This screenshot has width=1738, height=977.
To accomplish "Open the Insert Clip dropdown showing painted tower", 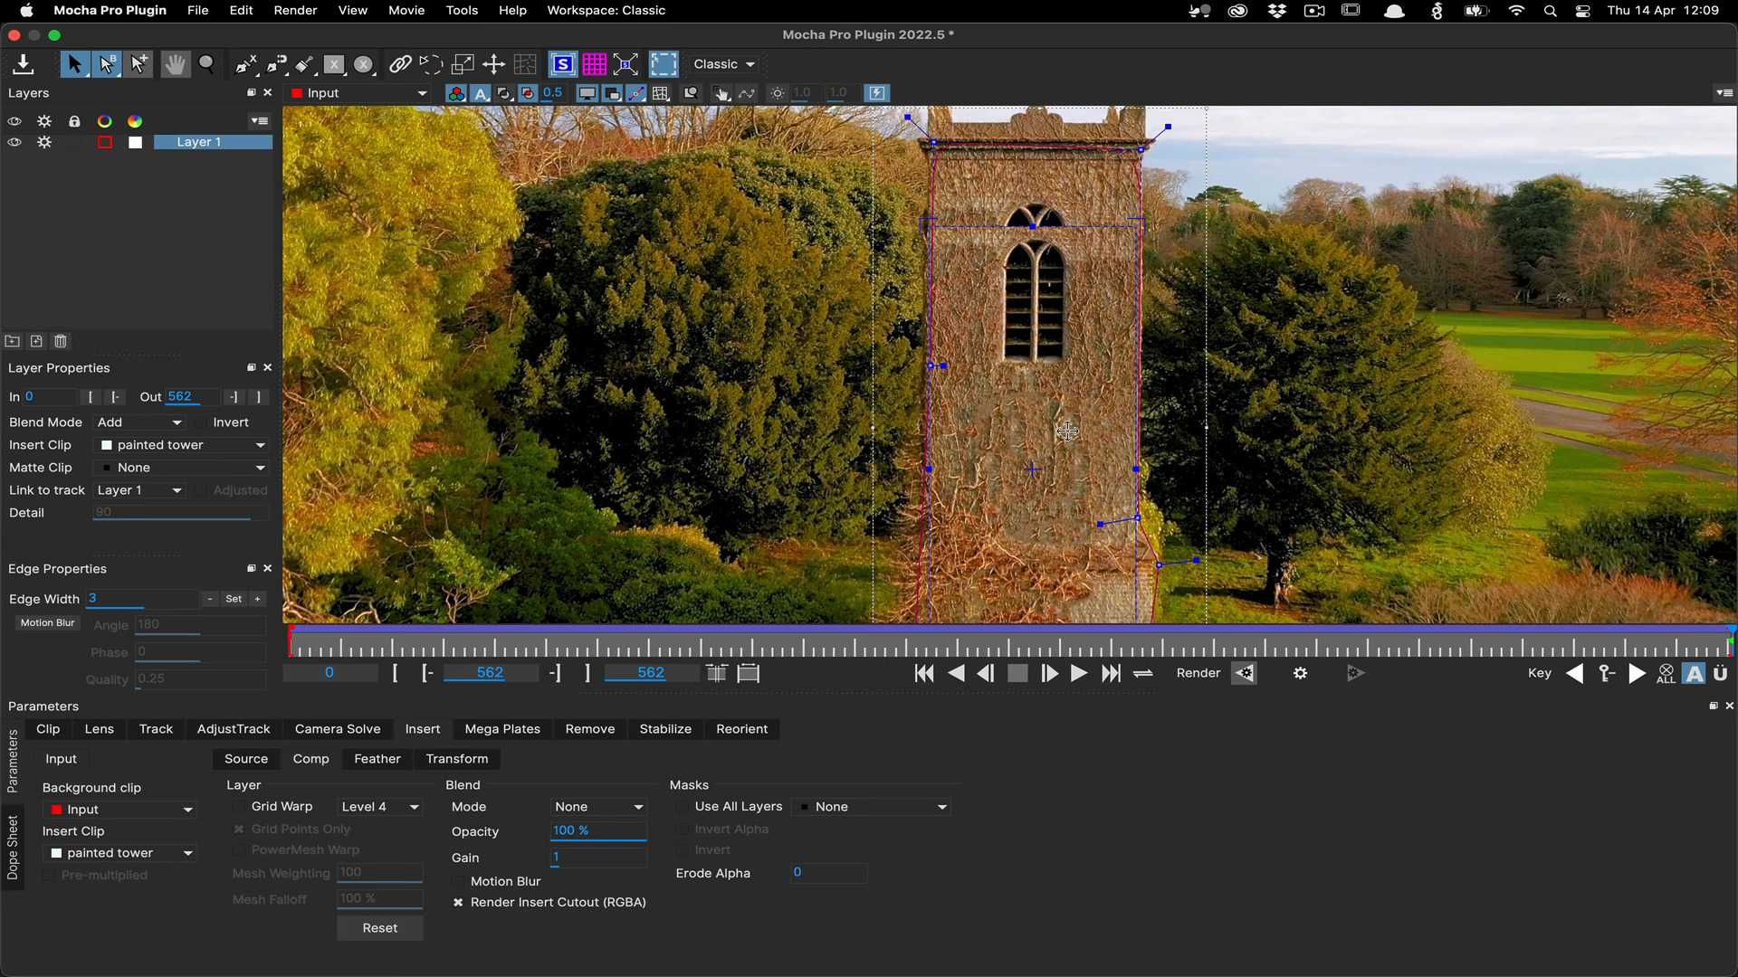I will 181,445.
